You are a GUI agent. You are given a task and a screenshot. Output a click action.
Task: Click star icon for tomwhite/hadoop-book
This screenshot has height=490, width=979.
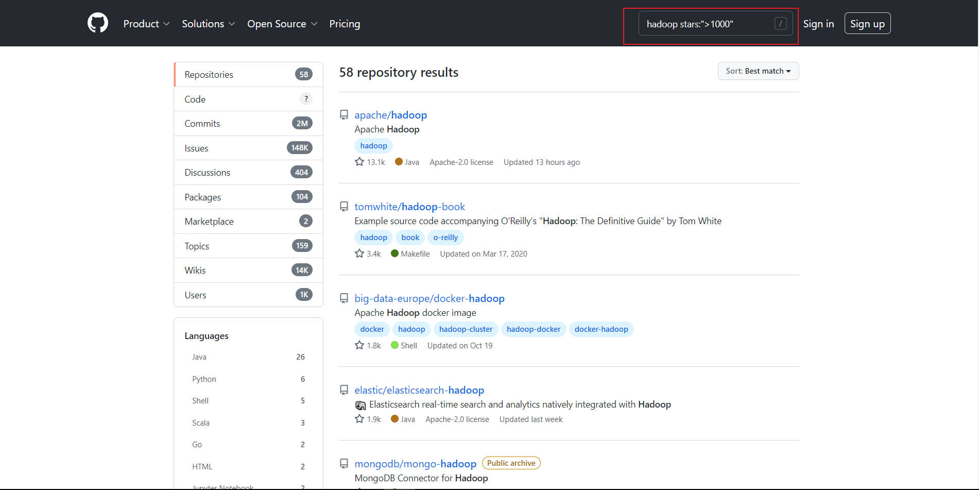(x=359, y=254)
